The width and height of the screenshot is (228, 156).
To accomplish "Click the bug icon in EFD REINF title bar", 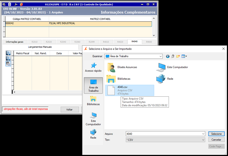I will tap(10, 4).
